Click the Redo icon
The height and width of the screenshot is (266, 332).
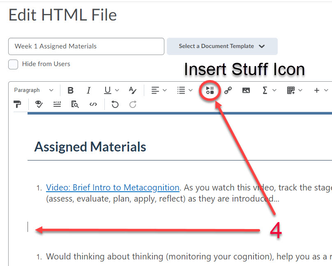pos(132,104)
